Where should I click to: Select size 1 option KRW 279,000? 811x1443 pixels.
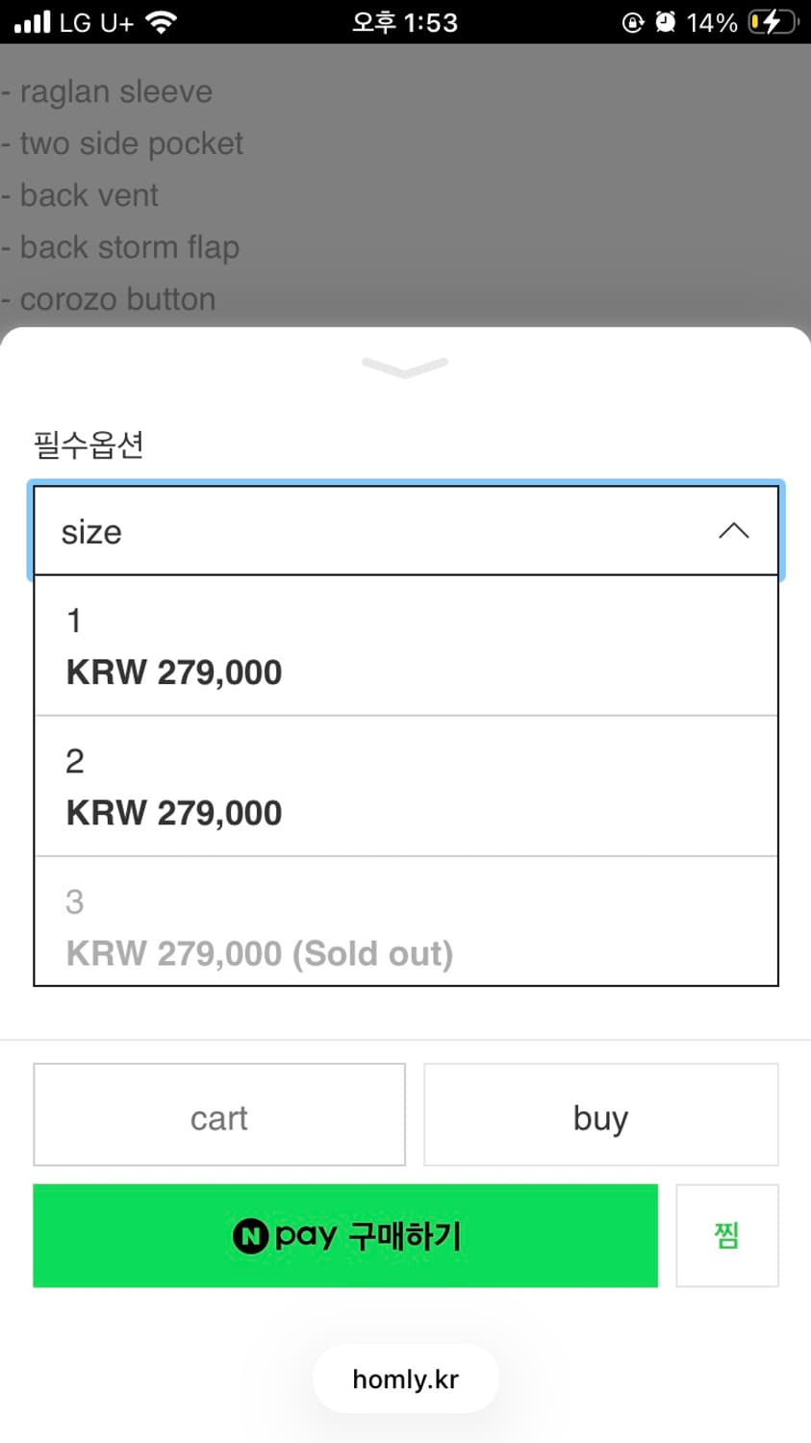(x=405, y=646)
